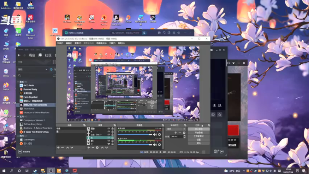Click the headset support icon in the UU accelerator

point(164,33)
